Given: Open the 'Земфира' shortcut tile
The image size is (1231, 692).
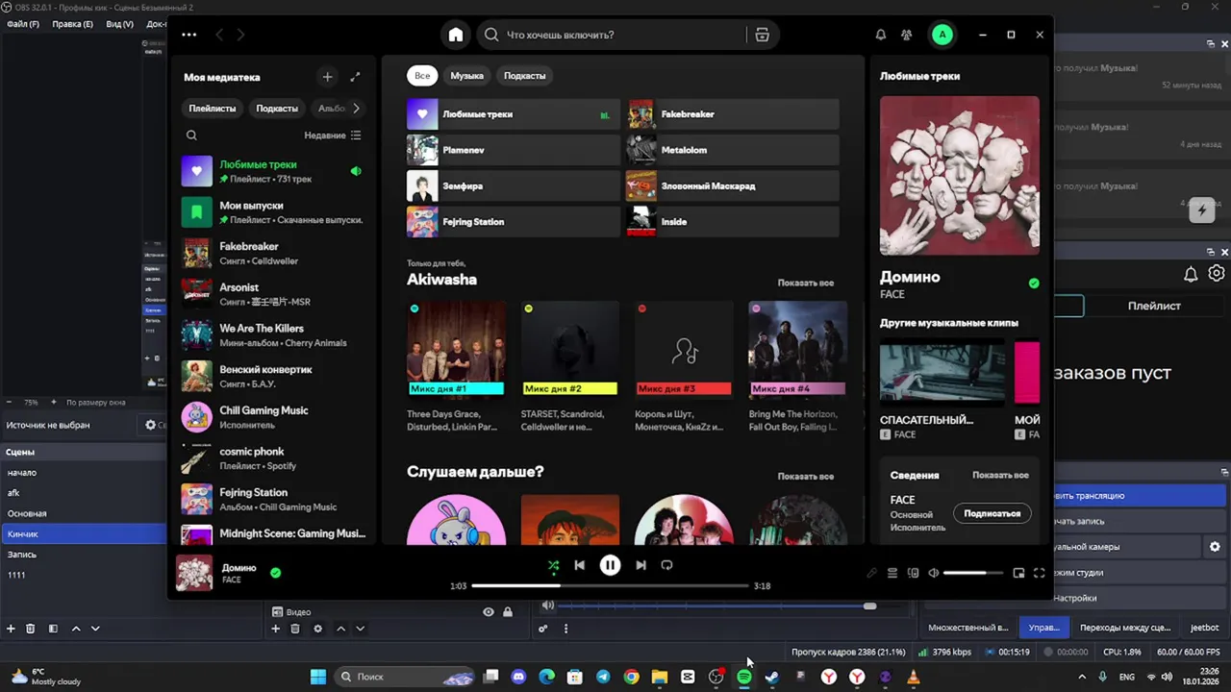Looking at the screenshot, I should (514, 185).
